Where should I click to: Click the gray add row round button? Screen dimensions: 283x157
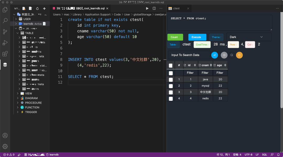coord(224,55)
